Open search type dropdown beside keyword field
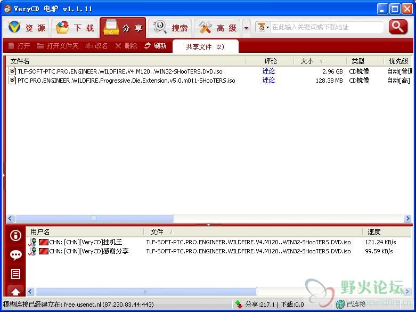The image size is (416, 312). [263, 27]
